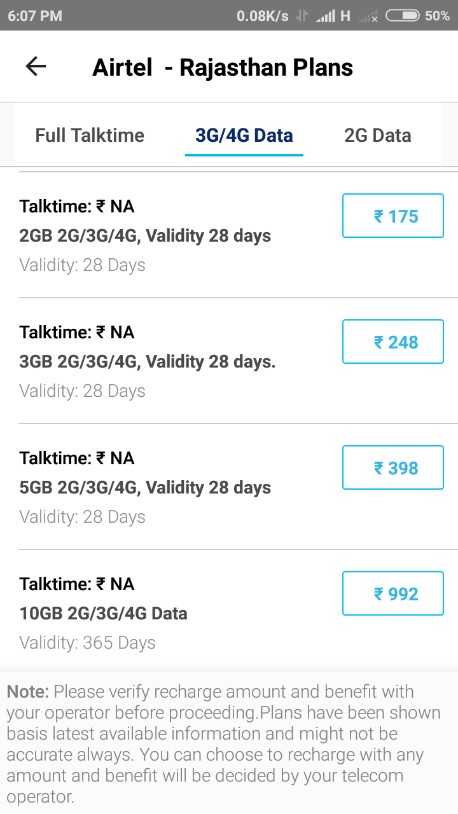Tap the data transfer arrows icon
The height and width of the screenshot is (814, 458).
[302, 16]
